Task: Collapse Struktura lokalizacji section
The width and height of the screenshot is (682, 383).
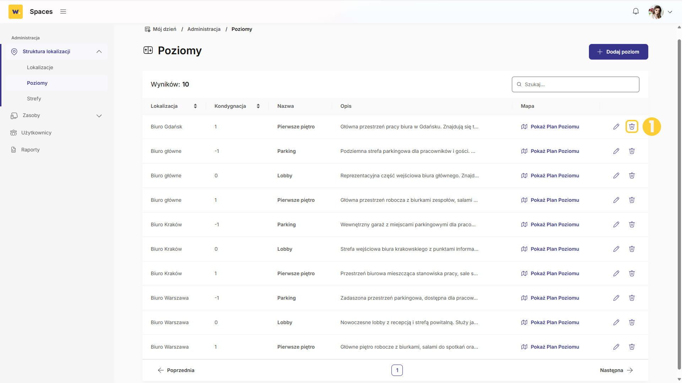Action: pos(99,52)
